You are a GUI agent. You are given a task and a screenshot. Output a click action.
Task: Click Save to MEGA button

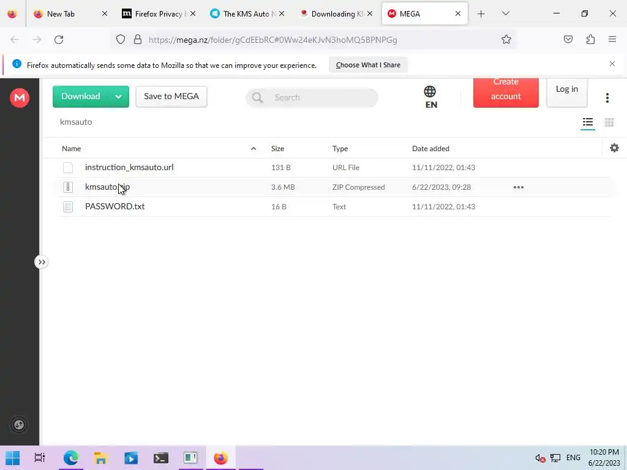(x=171, y=96)
